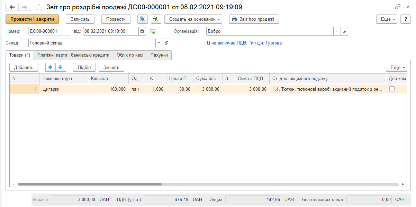The image size is (416, 207).
Task: Select the unit cell 'пач'
Action: (138, 89)
